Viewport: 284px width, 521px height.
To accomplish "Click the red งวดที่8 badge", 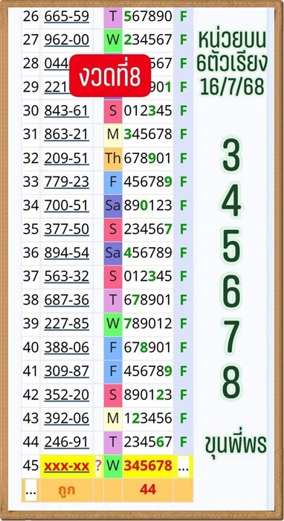I will point(110,75).
